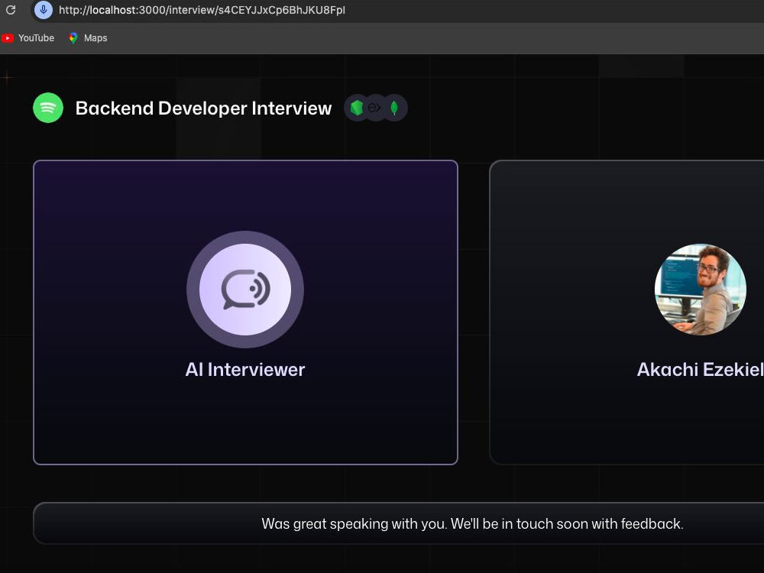Click the localhost interview URL address field

click(x=202, y=10)
